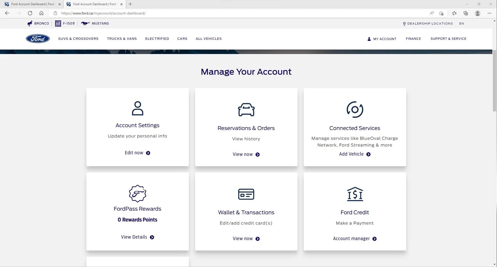This screenshot has width=497, height=267.
Task: Click the Bronco horse icon
Action: (30, 24)
